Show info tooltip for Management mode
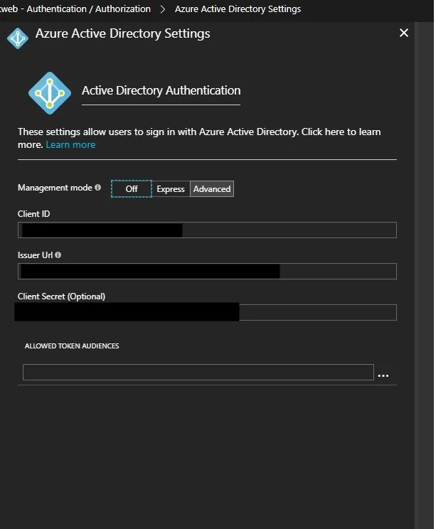The width and height of the screenshot is (436, 529). [x=98, y=187]
